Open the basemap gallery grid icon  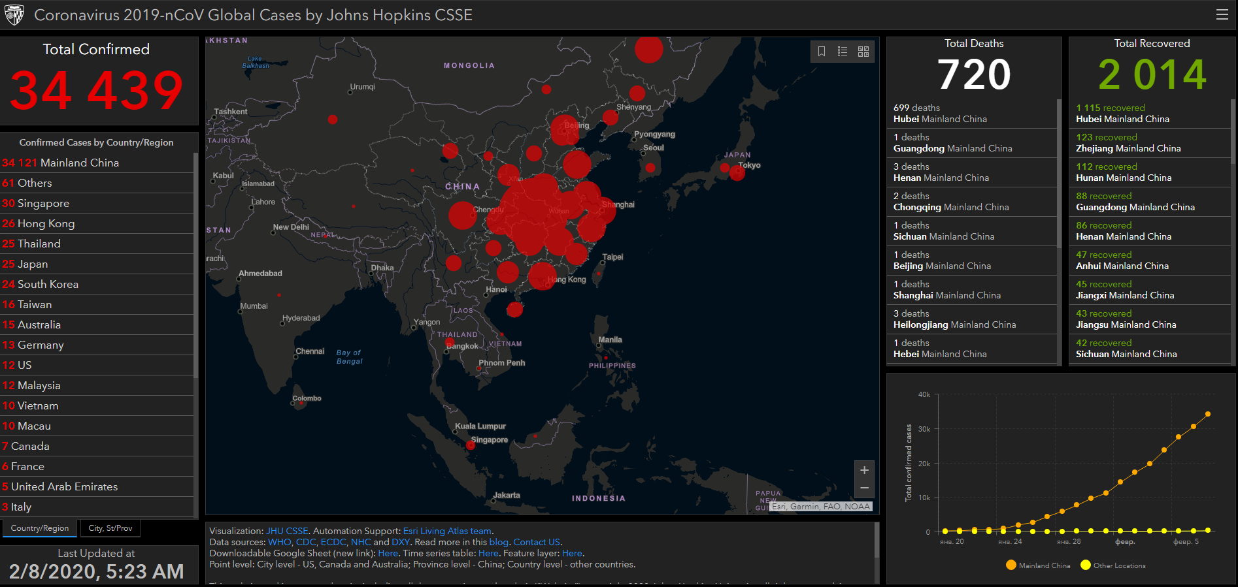click(863, 51)
